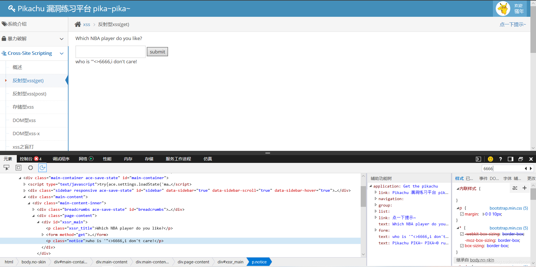Click the Pikachu avatar image
The width and height of the screenshot is (536, 267).
(x=503, y=9)
